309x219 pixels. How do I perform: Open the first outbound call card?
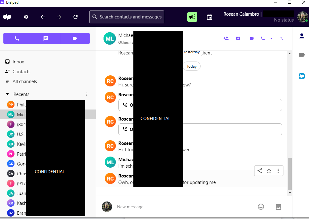200,105
